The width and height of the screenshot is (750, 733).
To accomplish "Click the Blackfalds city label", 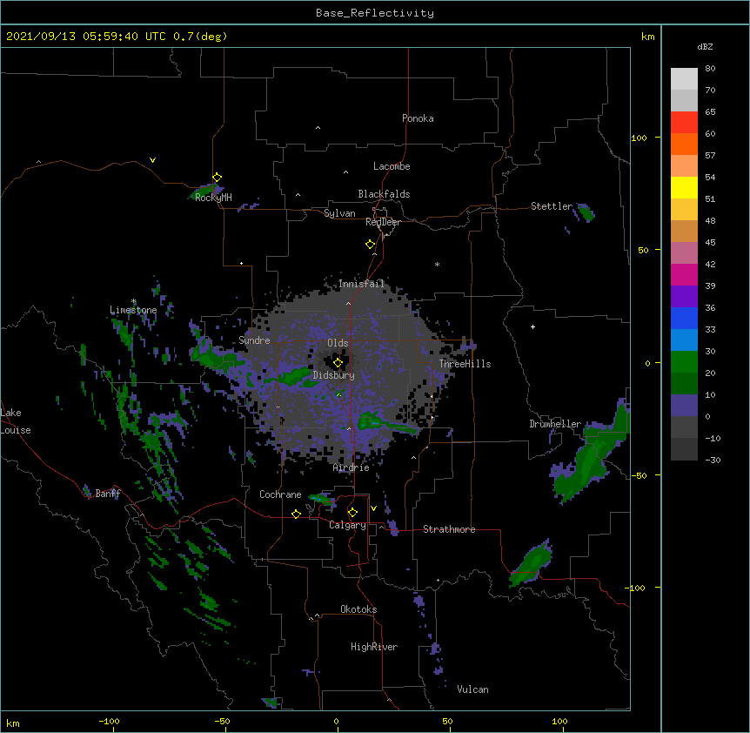I will click(x=384, y=194).
